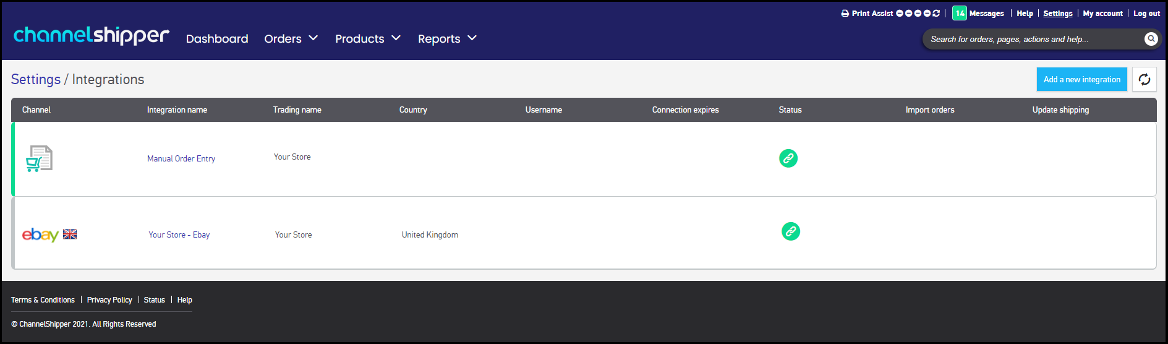Open Settings in the top bar
1168x344 pixels.
pos(1058,13)
